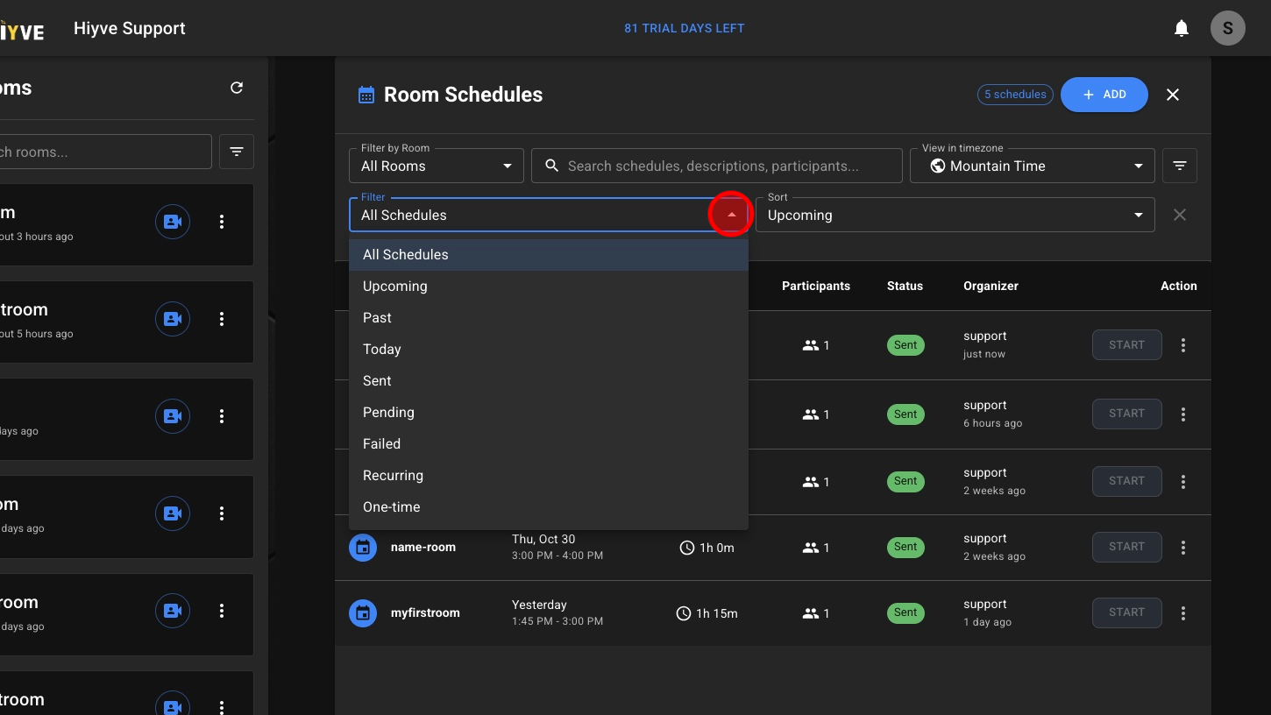Viewport: 1271px width, 715px height.
Task: Close the Room Schedules panel
Action: click(x=1173, y=95)
